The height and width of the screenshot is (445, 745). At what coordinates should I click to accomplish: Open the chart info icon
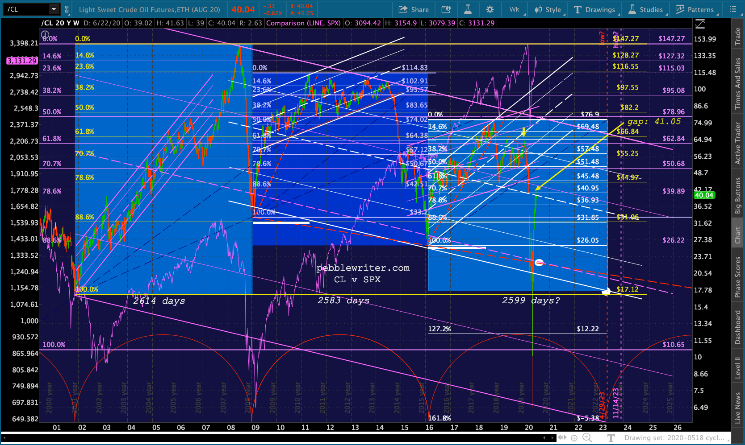click(446, 9)
